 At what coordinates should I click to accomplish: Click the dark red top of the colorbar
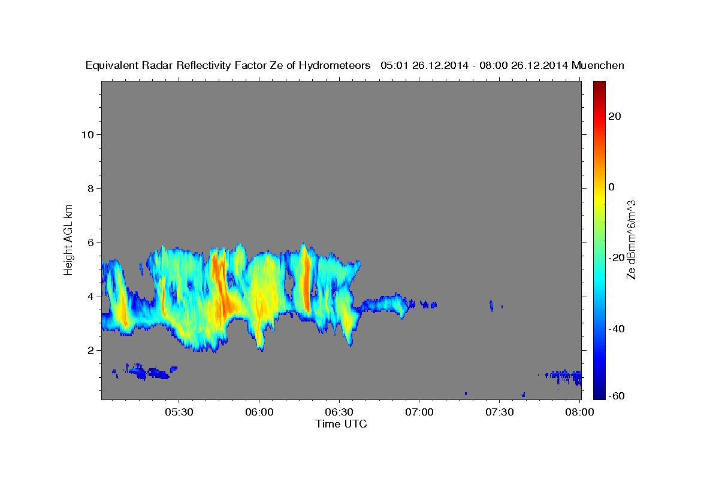tap(599, 87)
